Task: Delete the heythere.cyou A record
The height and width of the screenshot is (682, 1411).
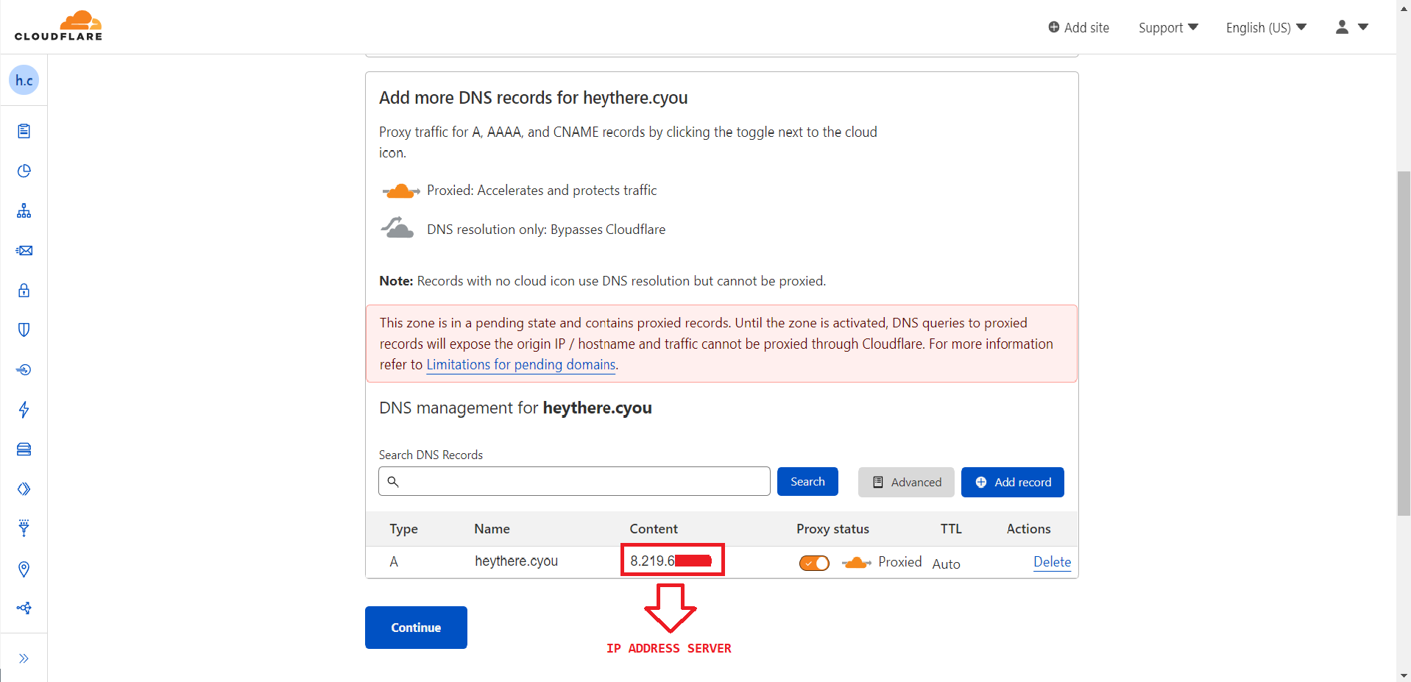Action: [x=1052, y=562]
